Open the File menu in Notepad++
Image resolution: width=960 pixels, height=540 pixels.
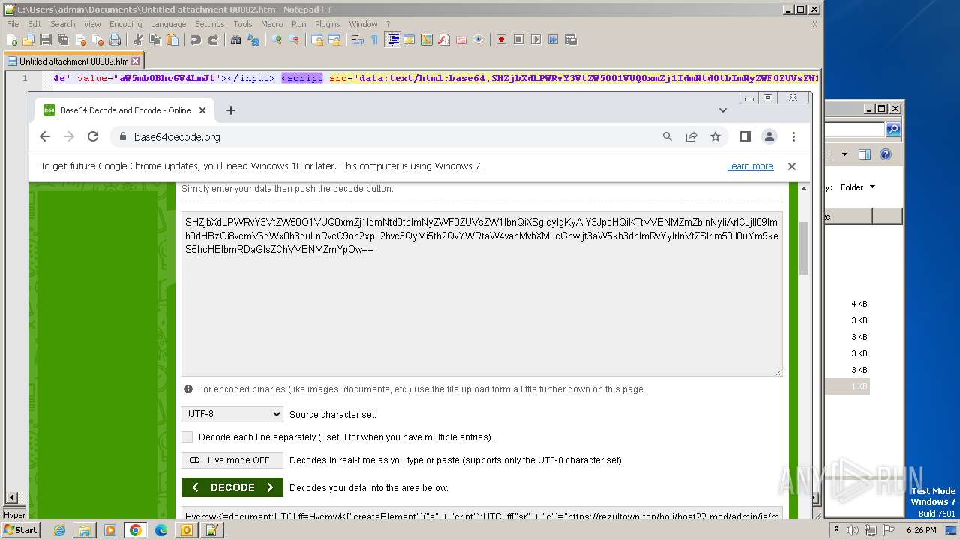[13, 24]
